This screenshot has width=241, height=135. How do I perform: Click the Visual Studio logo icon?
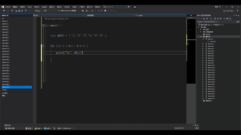pyautogui.click(x=3, y=7)
